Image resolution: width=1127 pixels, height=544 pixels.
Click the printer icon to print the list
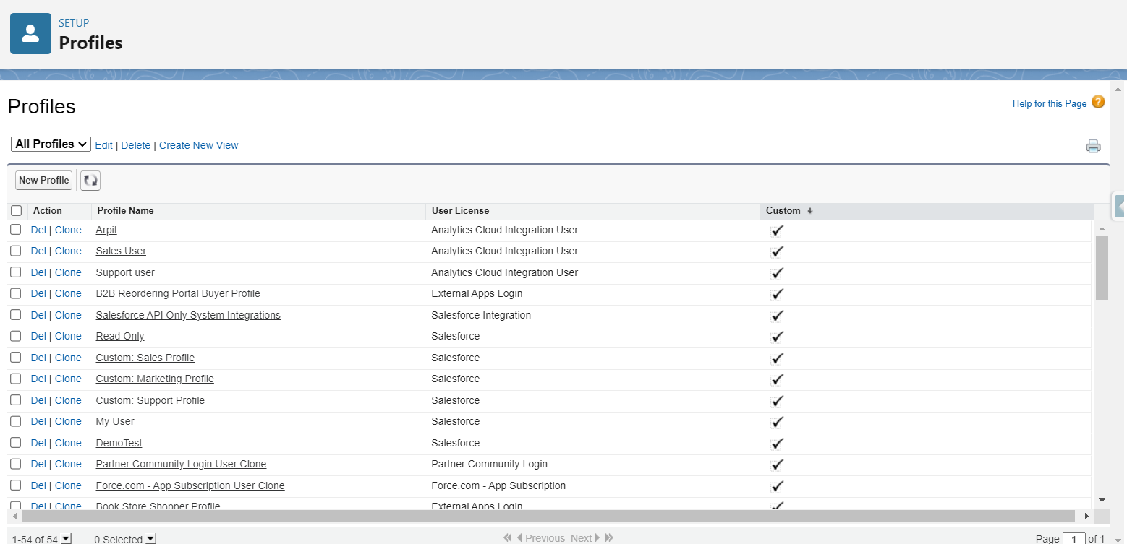pyautogui.click(x=1093, y=146)
